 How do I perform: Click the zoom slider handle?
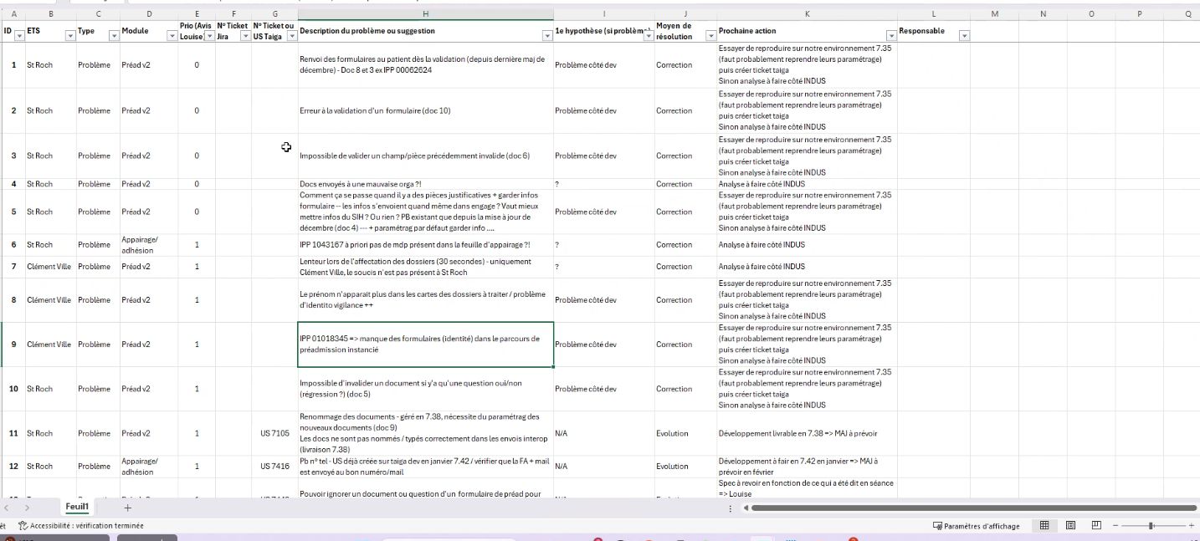pos(1152,526)
